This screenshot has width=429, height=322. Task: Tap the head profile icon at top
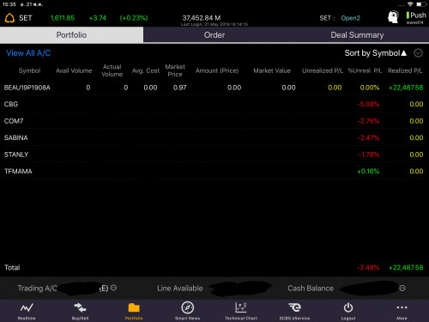(394, 17)
